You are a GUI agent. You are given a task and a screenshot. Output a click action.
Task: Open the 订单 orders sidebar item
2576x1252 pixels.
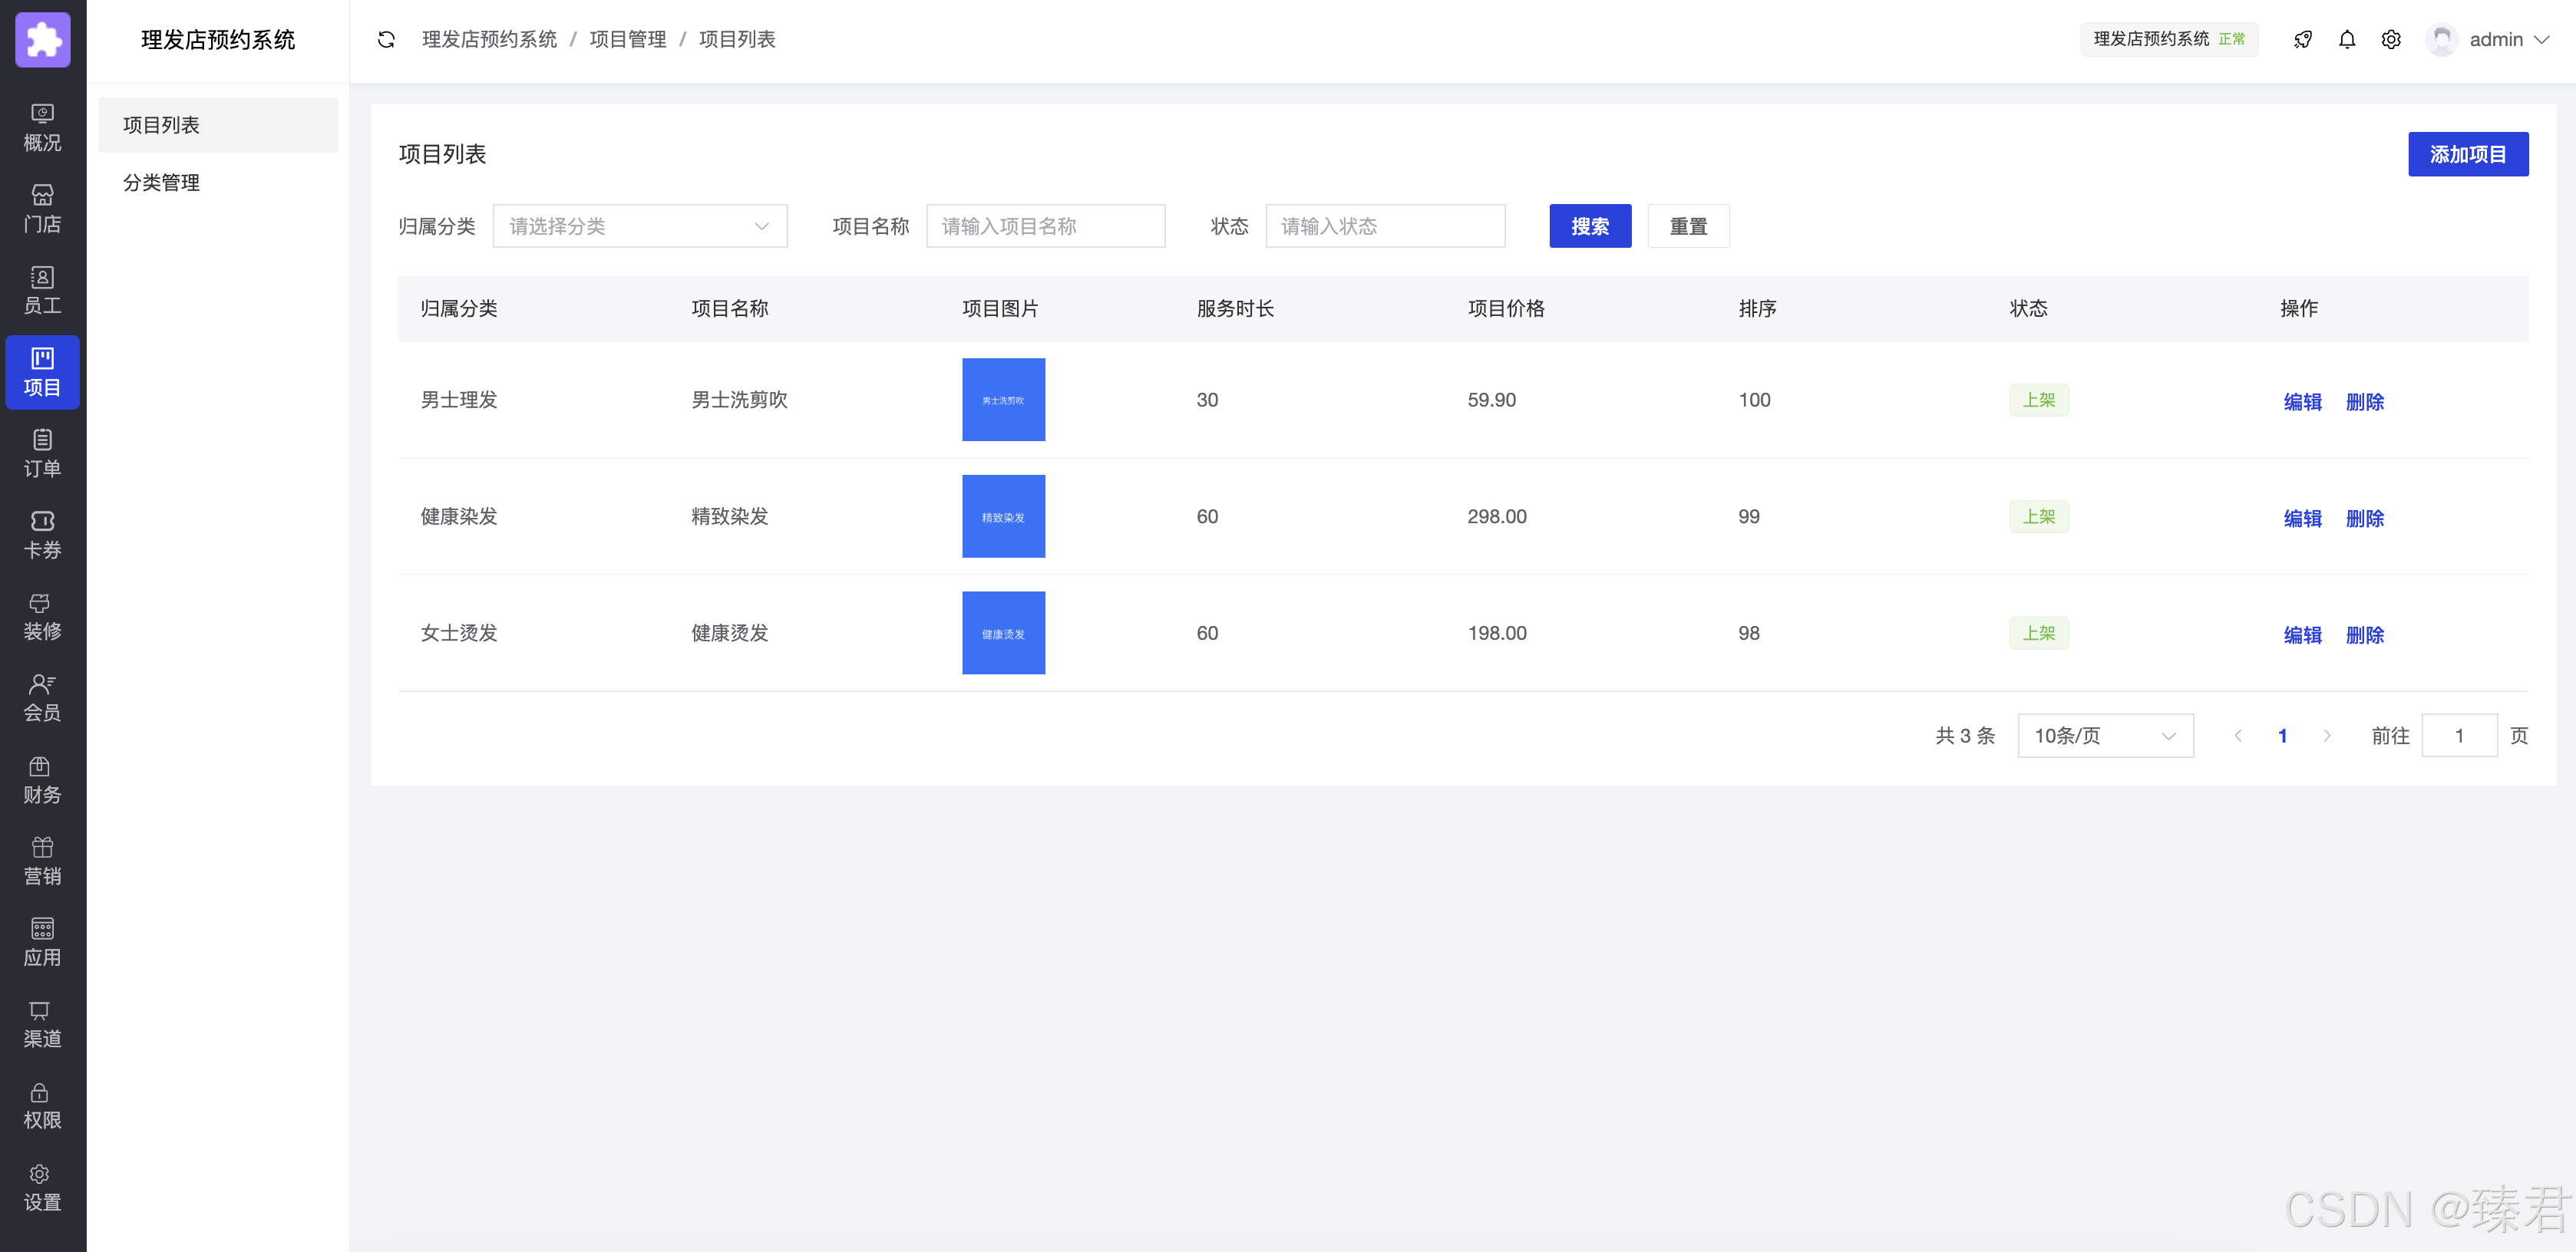tap(43, 453)
